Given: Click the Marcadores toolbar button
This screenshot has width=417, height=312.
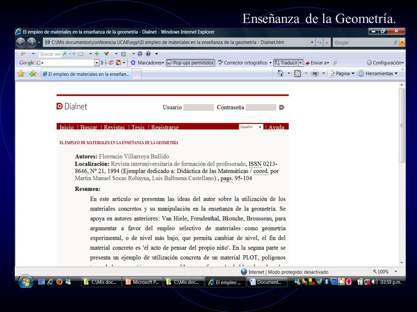Looking at the screenshot, I should click(147, 62).
